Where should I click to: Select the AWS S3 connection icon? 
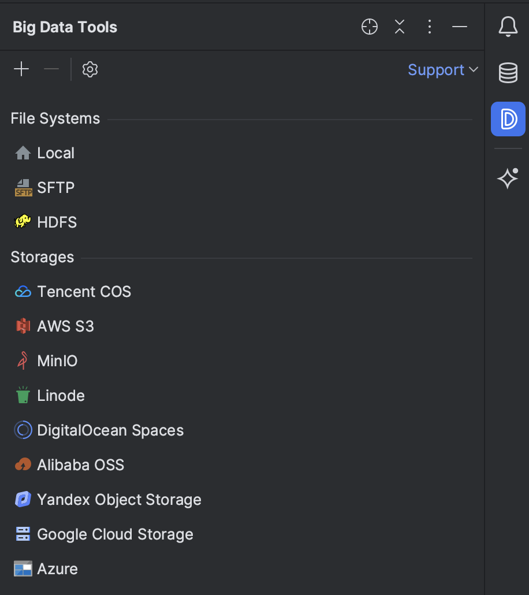tap(23, 326)
